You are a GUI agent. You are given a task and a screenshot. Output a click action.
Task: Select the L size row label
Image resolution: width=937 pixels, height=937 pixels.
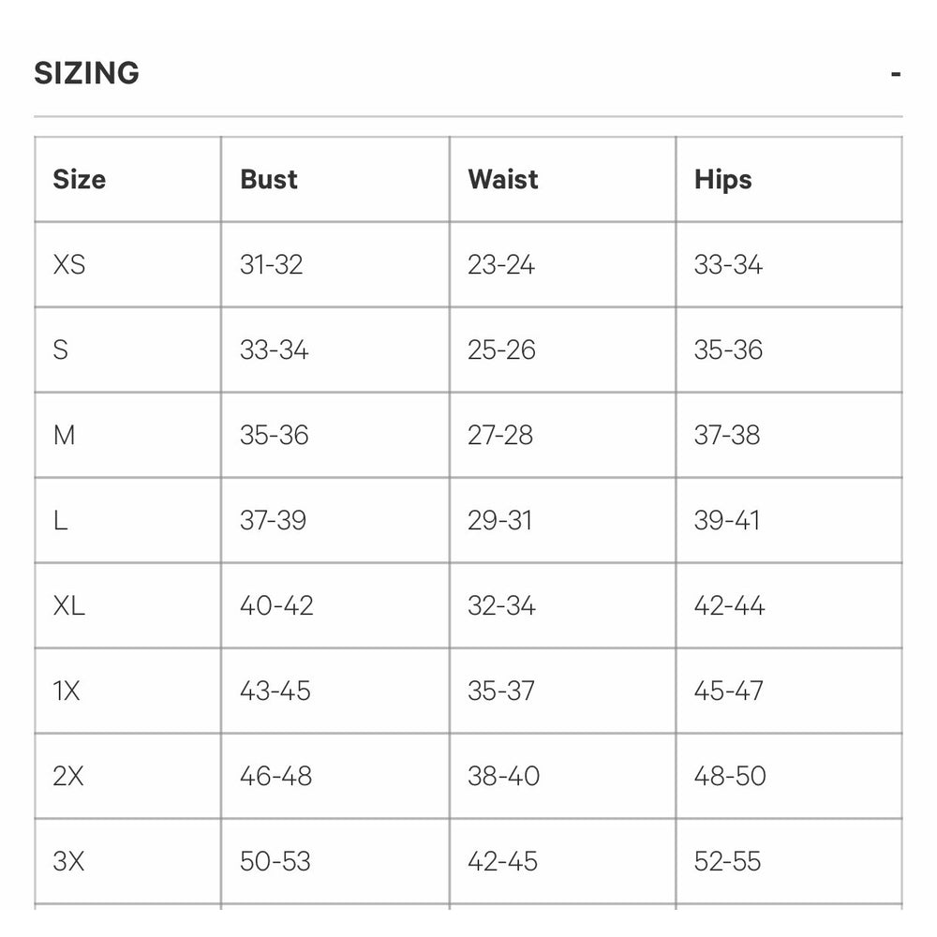pyautogui.click(x=61, y=521)
